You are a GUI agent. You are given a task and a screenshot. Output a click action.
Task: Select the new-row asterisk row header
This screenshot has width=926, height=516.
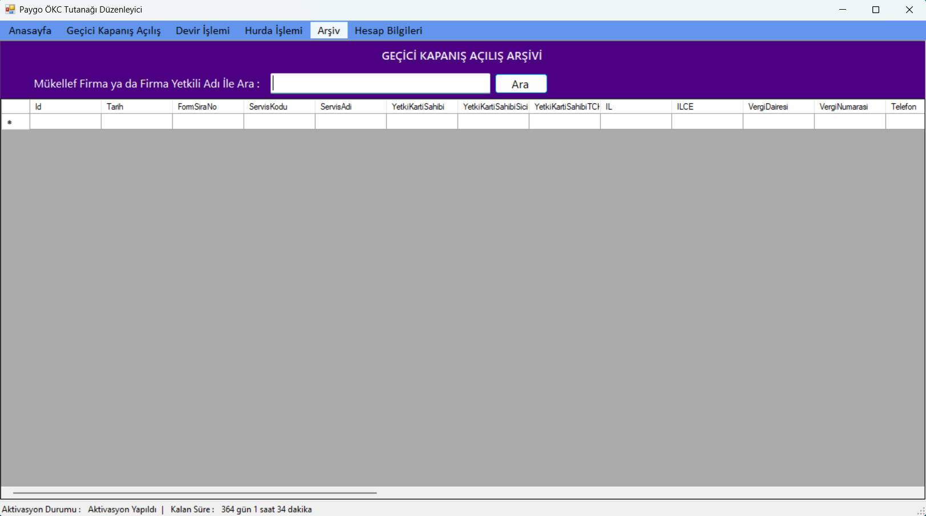[x=15, y=121]
